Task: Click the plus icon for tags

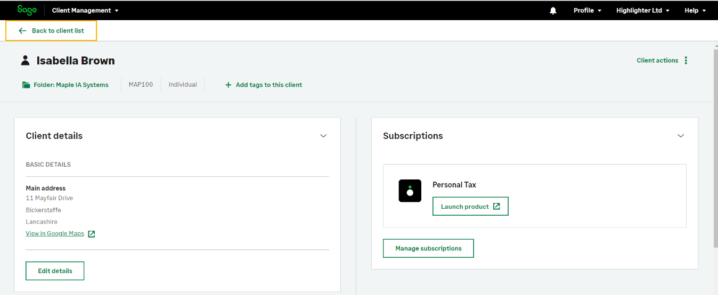Action: coord(229,85)
